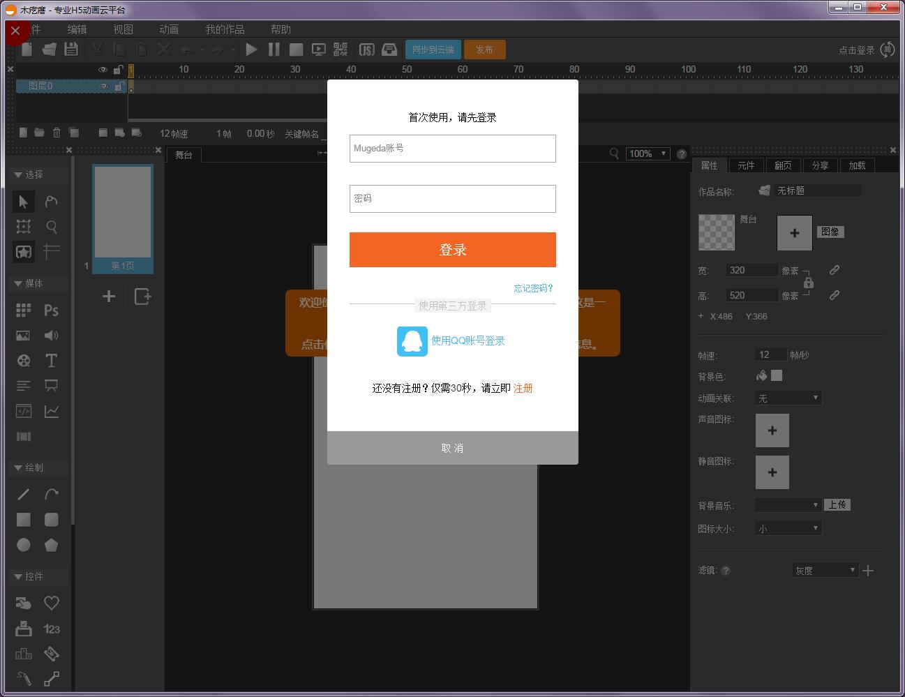
Task: Collapse the 媒体 tools section
Action: (x=18, y=283)
